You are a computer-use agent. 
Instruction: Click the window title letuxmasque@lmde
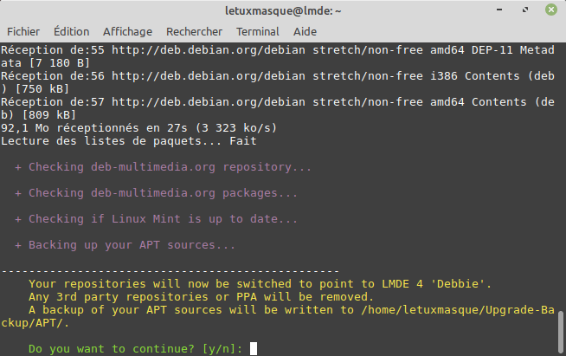[282, 10]
